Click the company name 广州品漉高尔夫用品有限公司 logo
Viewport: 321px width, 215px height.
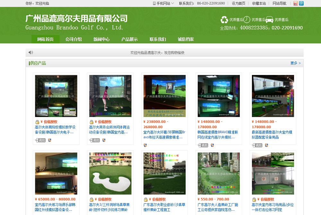coord(77,18)
